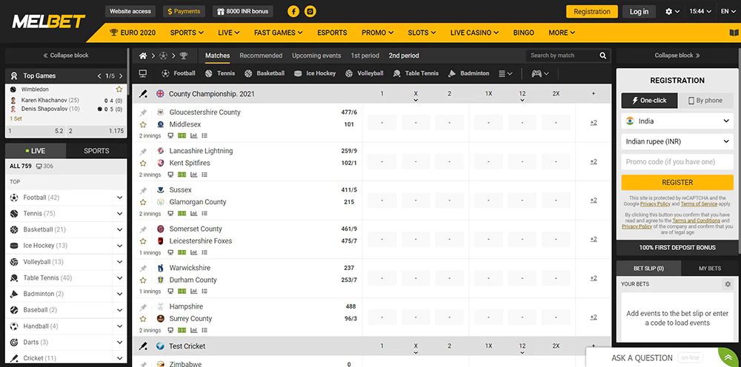This screenshot has height=367, width=741.
Task: Click Table Tennis in sports filter bar
Action: click(416, 73)
